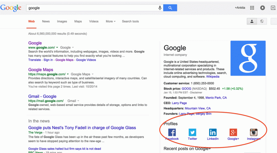Click the Google Videos sitelink
The height and width of the screenshot is (153, 277).
click(x=86, y=60)
